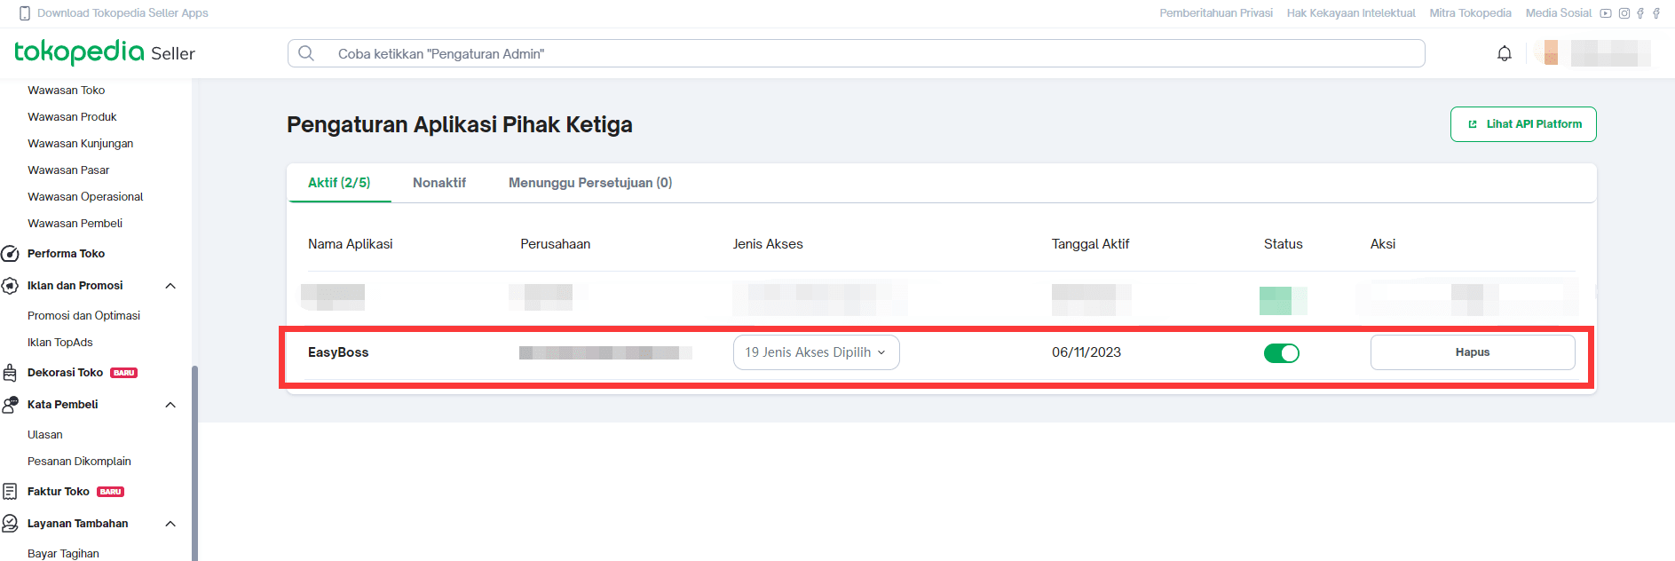Click the Status column header
Screen dimensions: 1675x561
click(x=1284, y=244)
